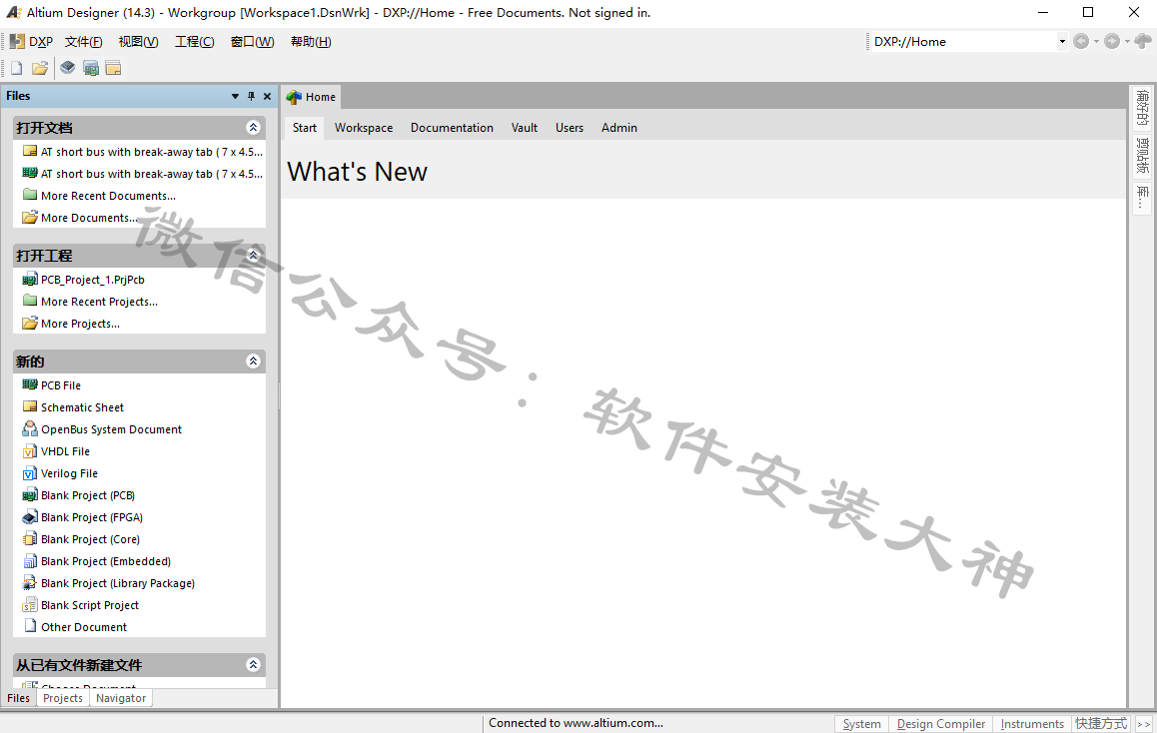This screenshot has width=1157, height=733.
Task: Switch to the Start tab
Action: (x=304, y=128)
